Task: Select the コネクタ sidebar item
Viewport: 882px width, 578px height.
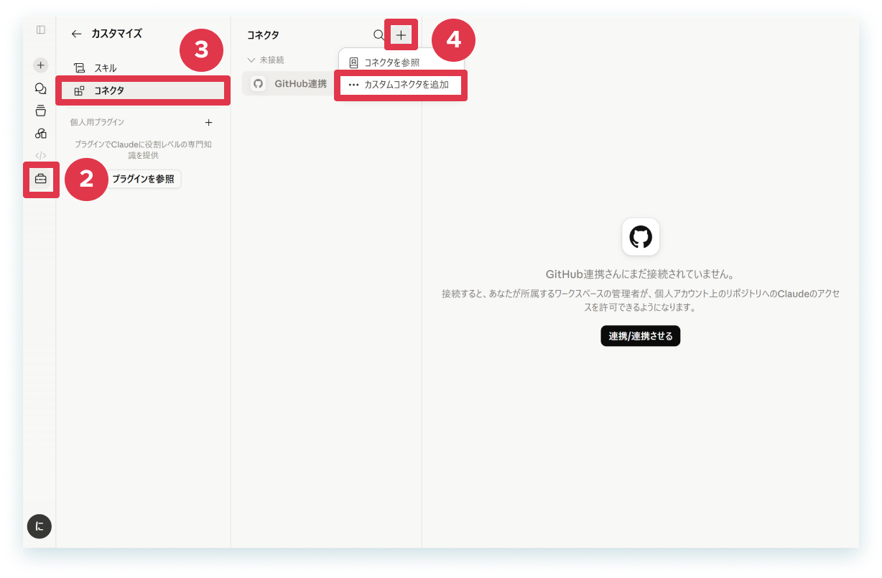Action: (x=143, y=90)
